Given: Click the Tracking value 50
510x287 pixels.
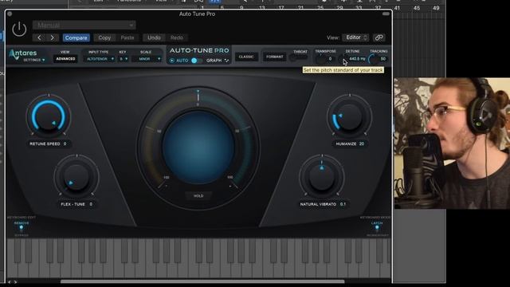Looking at the screenshot, I should click(x=383, y=59).
